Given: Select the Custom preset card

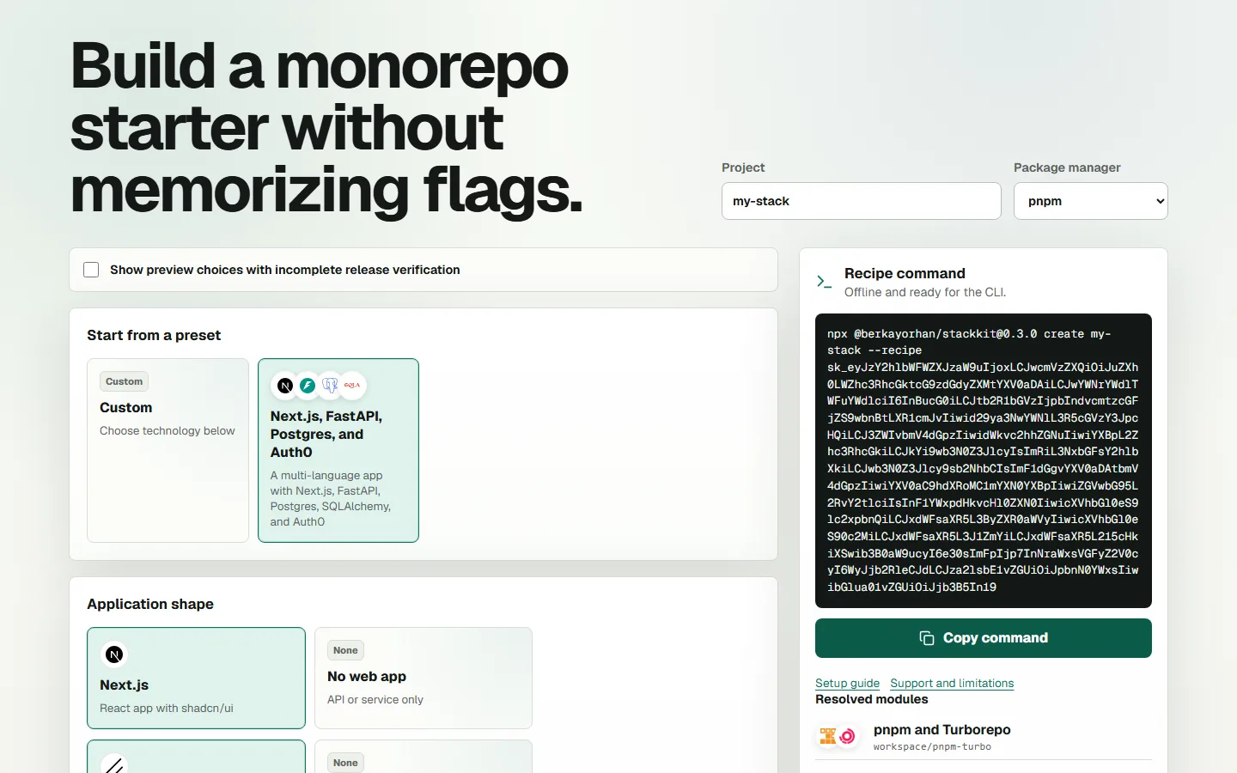Looking at the screenshot, I should [168, 450].
